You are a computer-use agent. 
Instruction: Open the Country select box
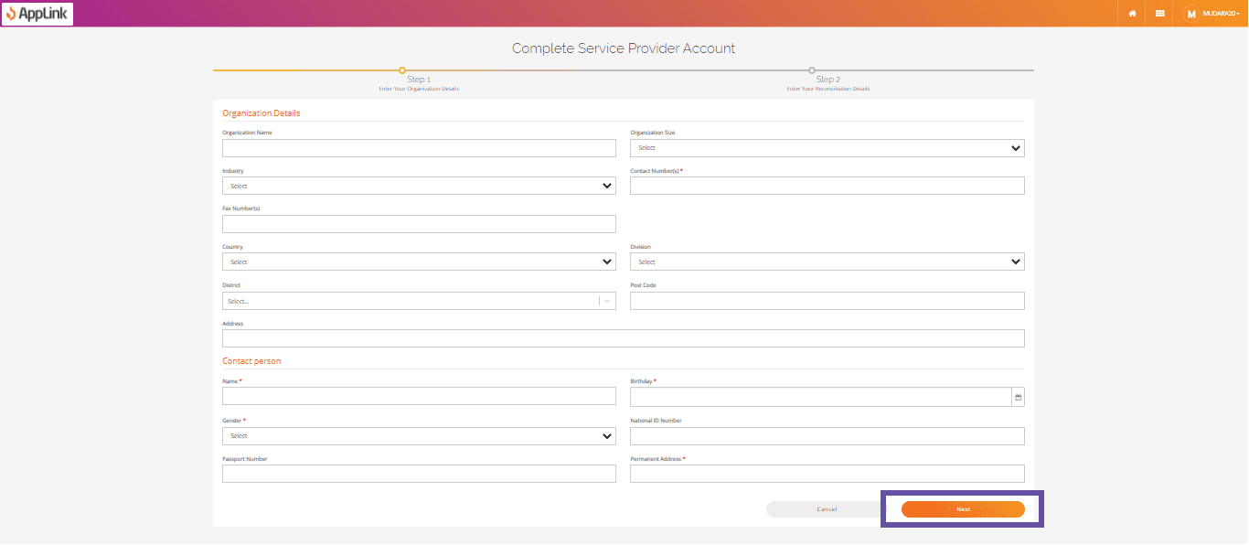click(x=419, y=262)
